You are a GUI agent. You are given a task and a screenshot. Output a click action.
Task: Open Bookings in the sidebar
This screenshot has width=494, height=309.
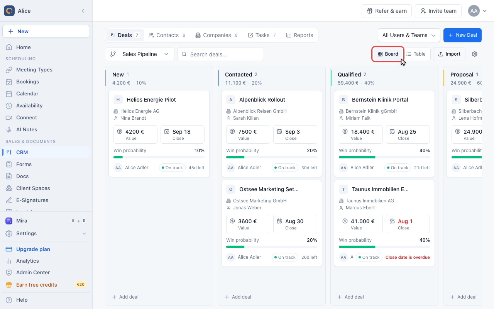46,81
